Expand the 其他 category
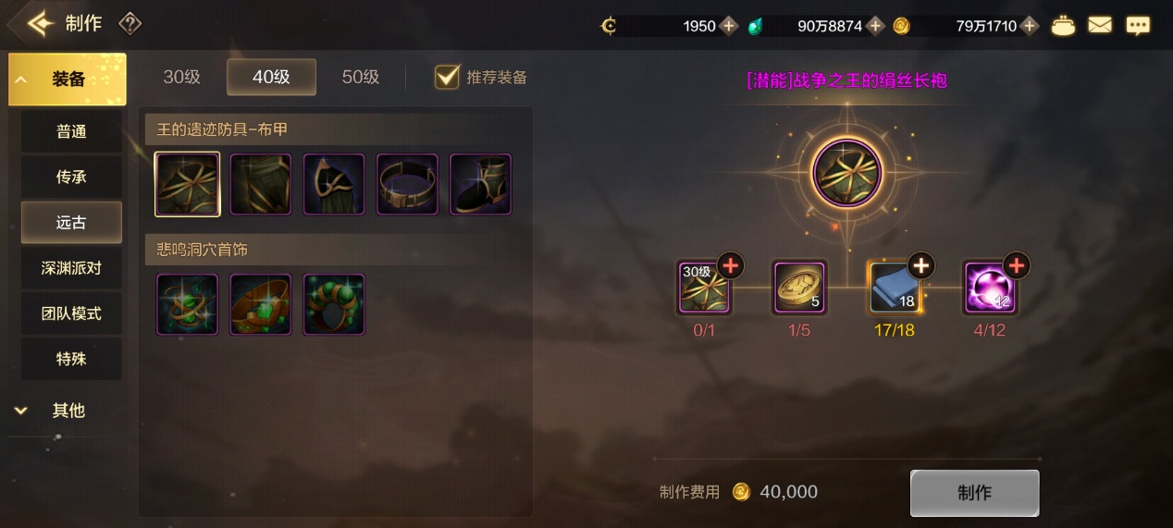Viewport: 1173px width, 528px height. point(67,410)
